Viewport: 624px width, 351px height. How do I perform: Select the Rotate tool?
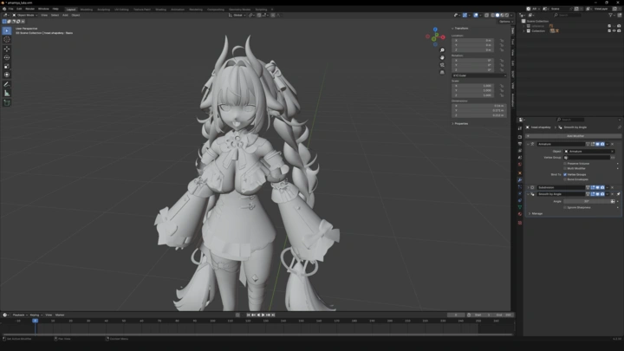(x=7, y=58)
